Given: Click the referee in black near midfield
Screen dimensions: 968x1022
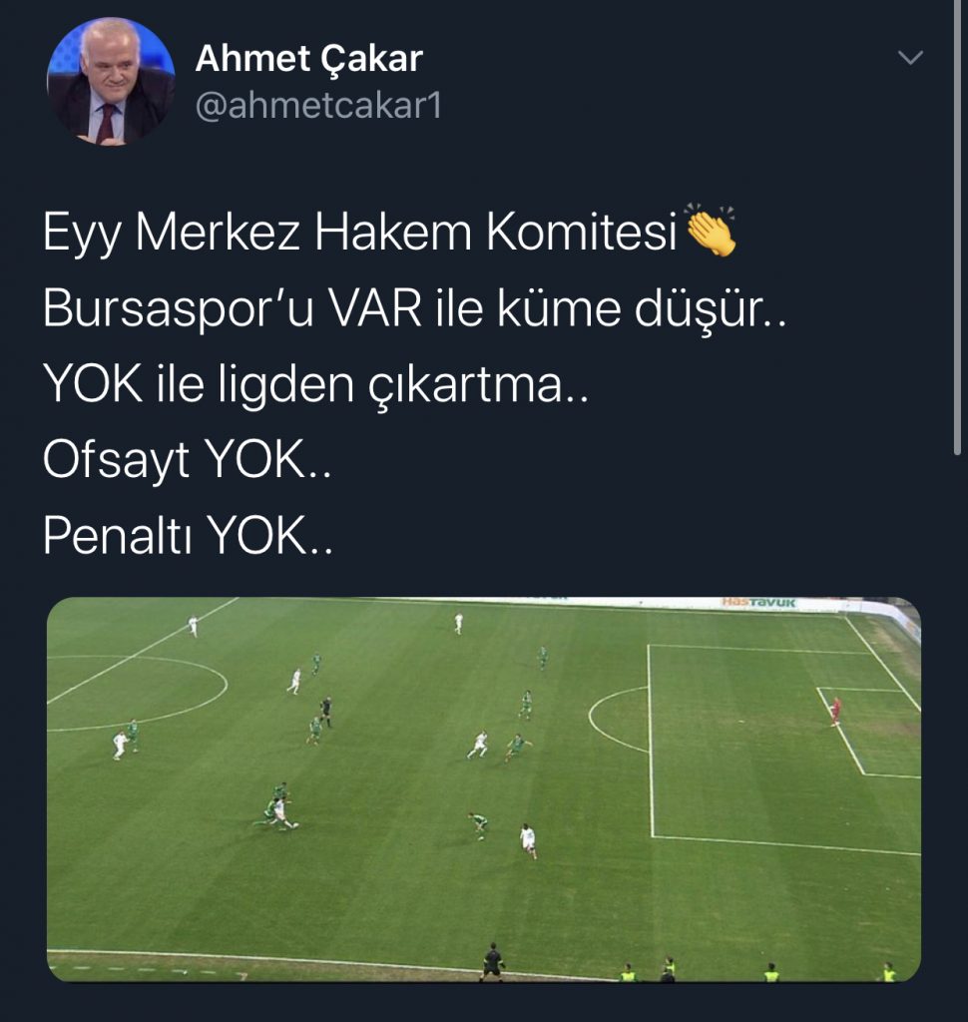Looking at the screenshot, I should pos(325,712).
